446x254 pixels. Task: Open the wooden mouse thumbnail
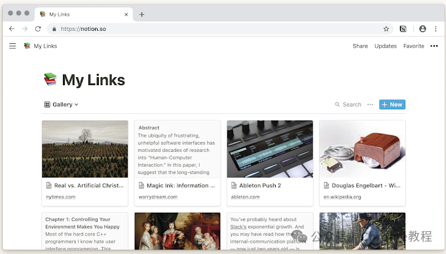click(x=362, y=149)
